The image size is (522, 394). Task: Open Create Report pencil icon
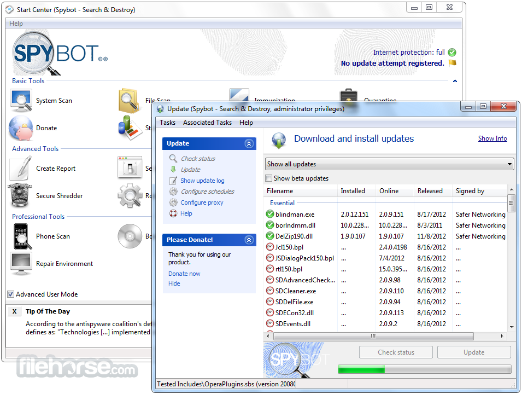tap(21, 169)
